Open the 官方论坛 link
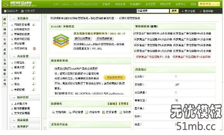 tap(190, 11)
